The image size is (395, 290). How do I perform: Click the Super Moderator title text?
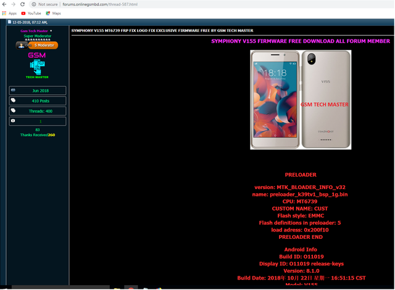point(38,36)
